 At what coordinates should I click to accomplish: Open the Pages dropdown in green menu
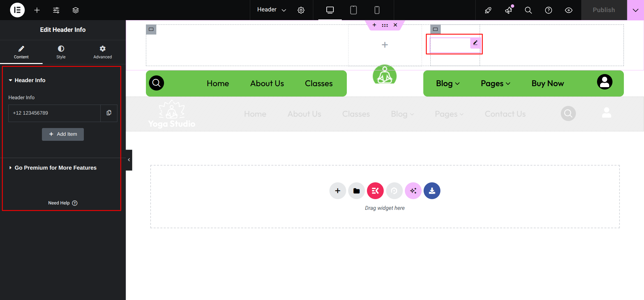coord(495,83)
